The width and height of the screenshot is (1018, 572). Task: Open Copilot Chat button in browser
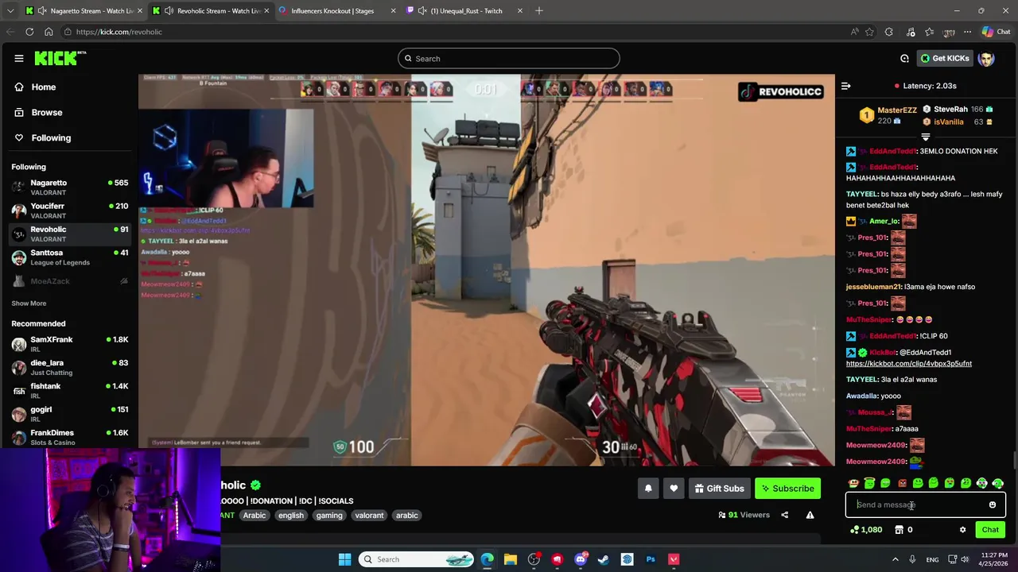996,32
